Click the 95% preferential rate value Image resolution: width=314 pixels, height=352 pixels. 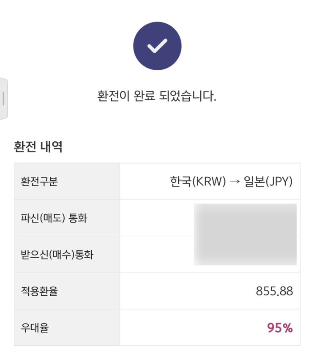280,328
